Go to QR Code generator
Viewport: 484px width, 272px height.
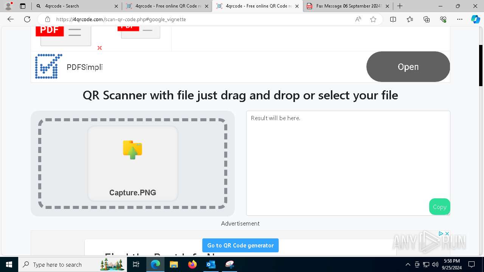[x=240, y=245]
